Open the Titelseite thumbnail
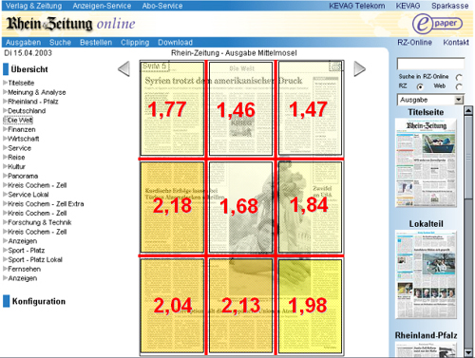 pos(426,162)
